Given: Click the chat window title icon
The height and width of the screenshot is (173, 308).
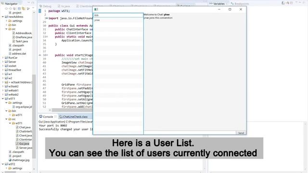Looking at the screenshot, I should [96, 9].
